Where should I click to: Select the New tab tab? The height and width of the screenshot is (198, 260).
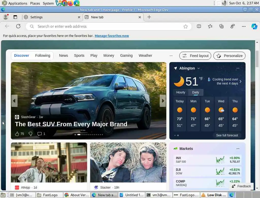click(113, 17)
